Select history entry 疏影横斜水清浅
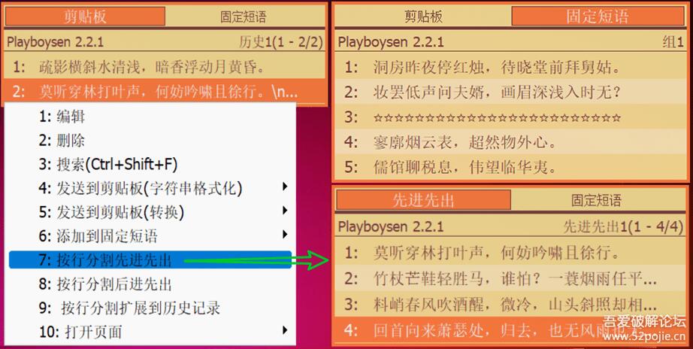Image resolution: width=693 pixels, height=349 pixels. (150, 68)
